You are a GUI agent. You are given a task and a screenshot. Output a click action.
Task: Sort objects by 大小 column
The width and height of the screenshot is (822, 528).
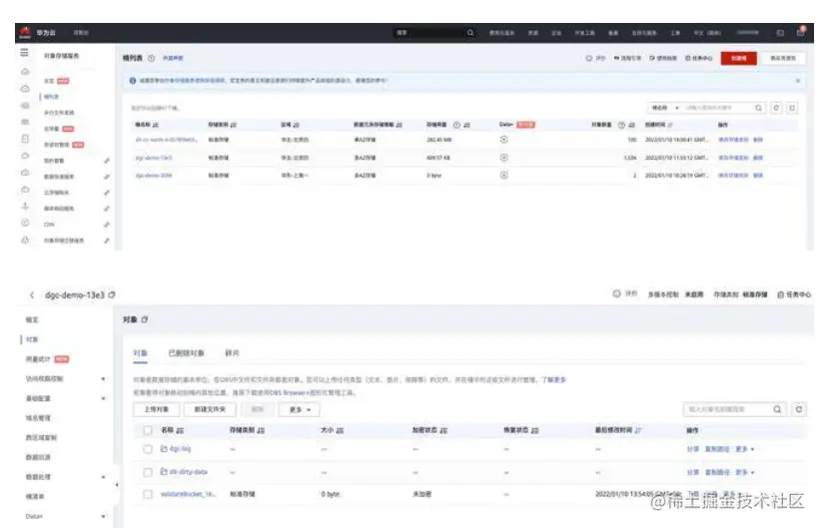pyautogui.click(x=340, y=430)
